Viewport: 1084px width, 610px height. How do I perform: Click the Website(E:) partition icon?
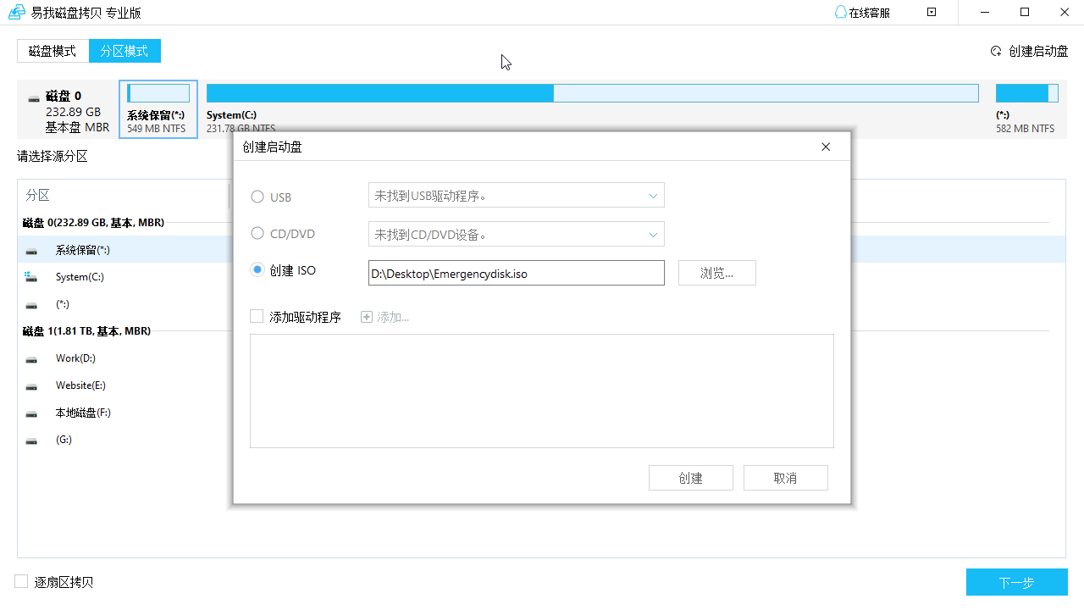coord(30,385)
